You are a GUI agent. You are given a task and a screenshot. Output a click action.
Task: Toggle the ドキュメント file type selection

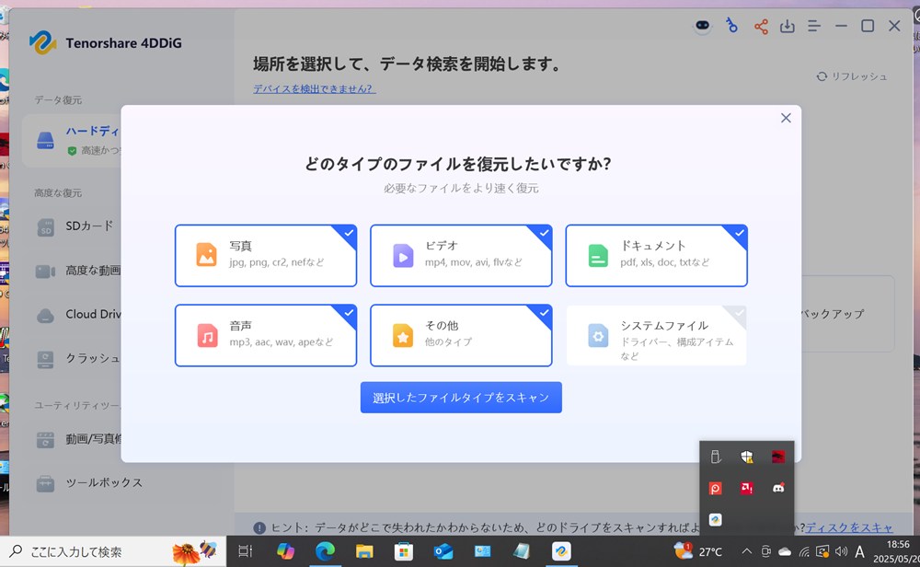coord(656,255)
